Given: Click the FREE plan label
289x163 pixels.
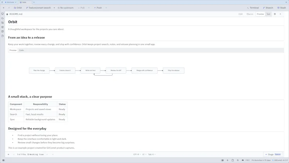Looking at the screenshot, I should click(247, 160).
